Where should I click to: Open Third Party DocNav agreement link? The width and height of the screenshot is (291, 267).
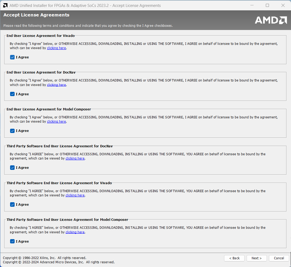[x=75, y=158]
